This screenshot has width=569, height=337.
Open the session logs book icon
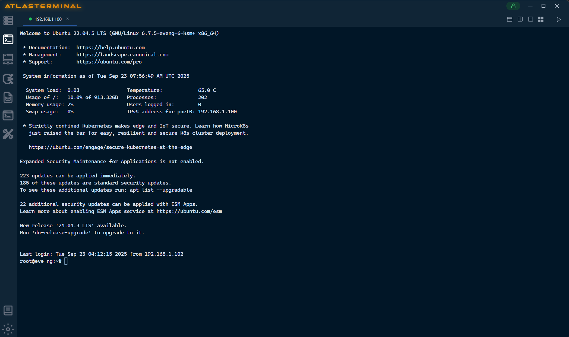tap(8, 310)
